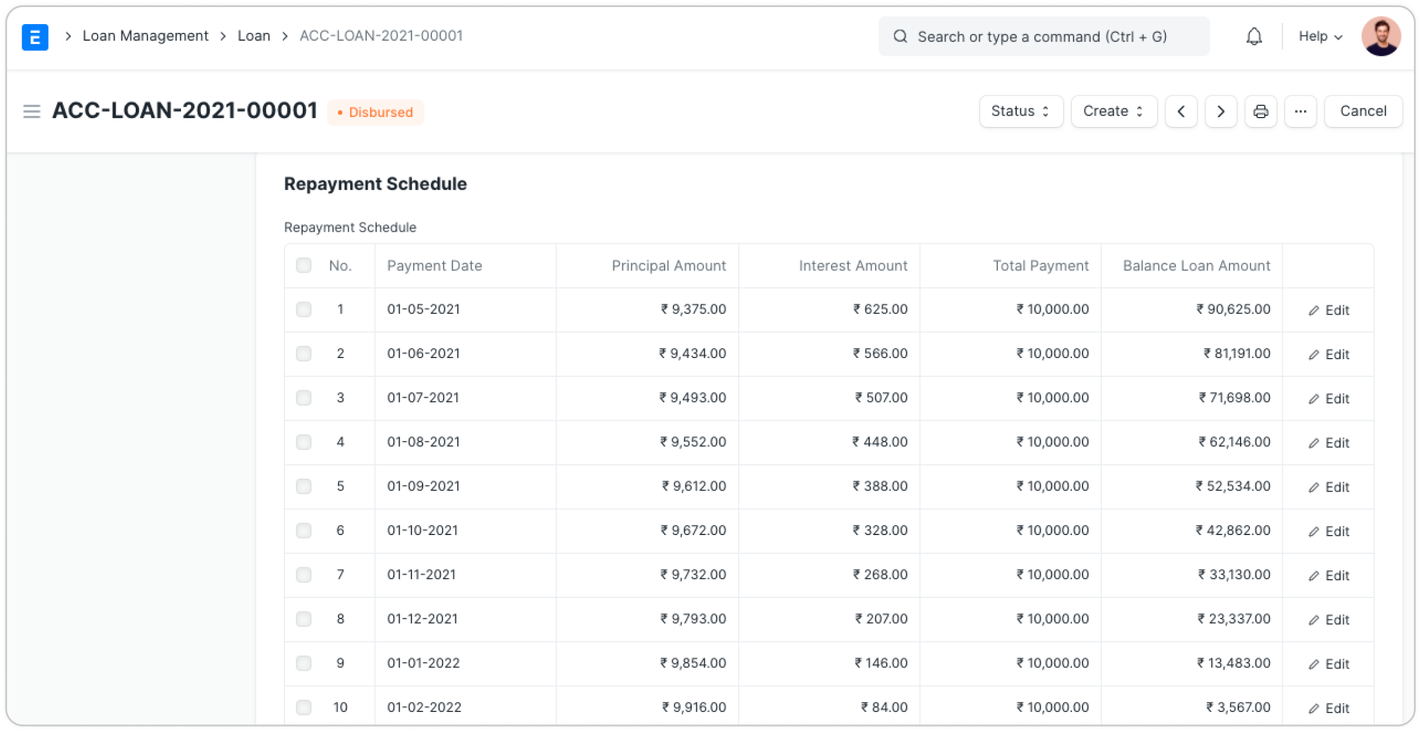The width and height of the screenshot is (1421, 732).
Task: Toggle the sidebar hamburger menu icon
Action: (x=32, y=111)
